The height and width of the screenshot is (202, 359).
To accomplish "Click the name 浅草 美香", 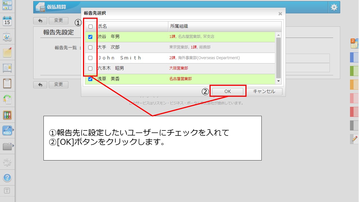I will pos(108,79).
